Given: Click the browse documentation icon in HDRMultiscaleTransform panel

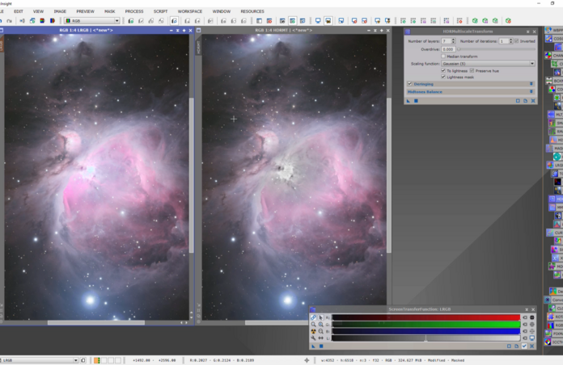Looking at the screenshot, I should click(x=525, y=101).
